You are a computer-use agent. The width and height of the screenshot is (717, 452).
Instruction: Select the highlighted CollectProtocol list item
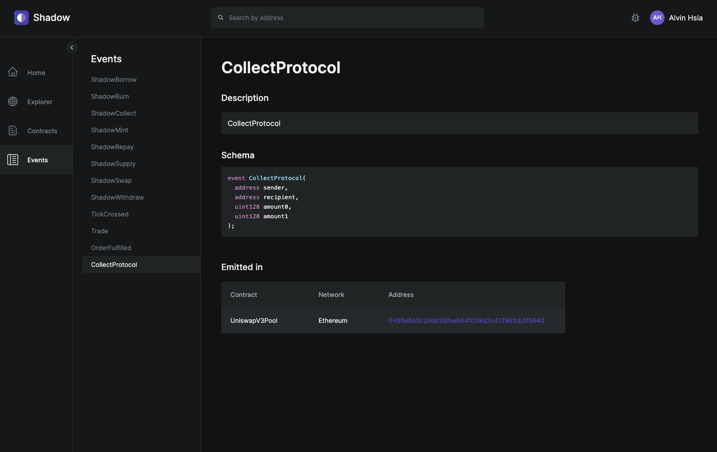pyautogui.click(x=114, y=265)
